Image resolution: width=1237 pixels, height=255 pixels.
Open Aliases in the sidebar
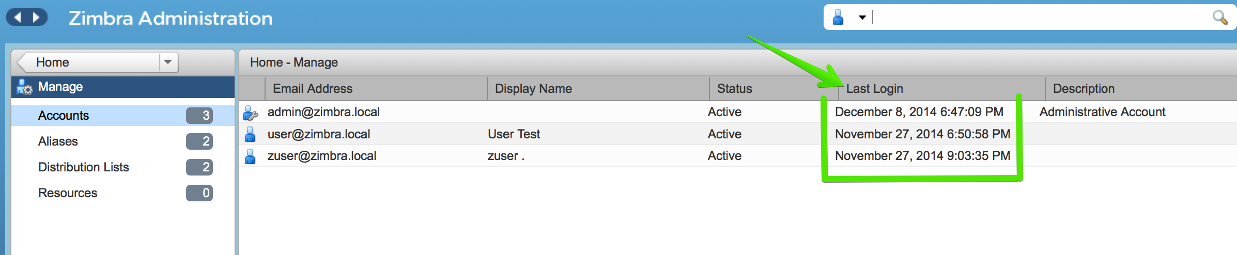click(58, 141)
